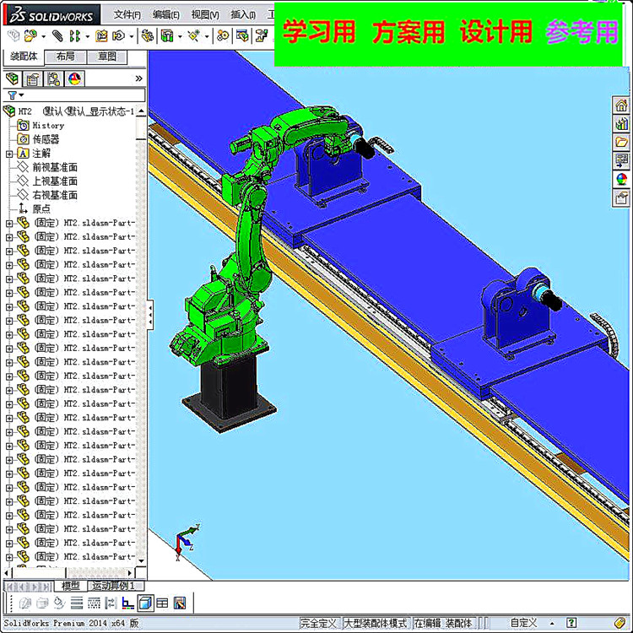
Task: Collapse the feature manager panel handle
Action: pos(150,315)
